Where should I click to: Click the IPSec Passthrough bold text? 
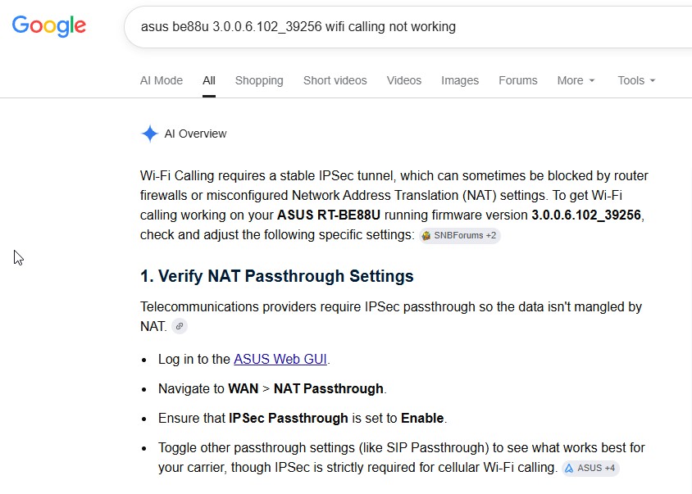pyautogui.click(x=288, y=418)
